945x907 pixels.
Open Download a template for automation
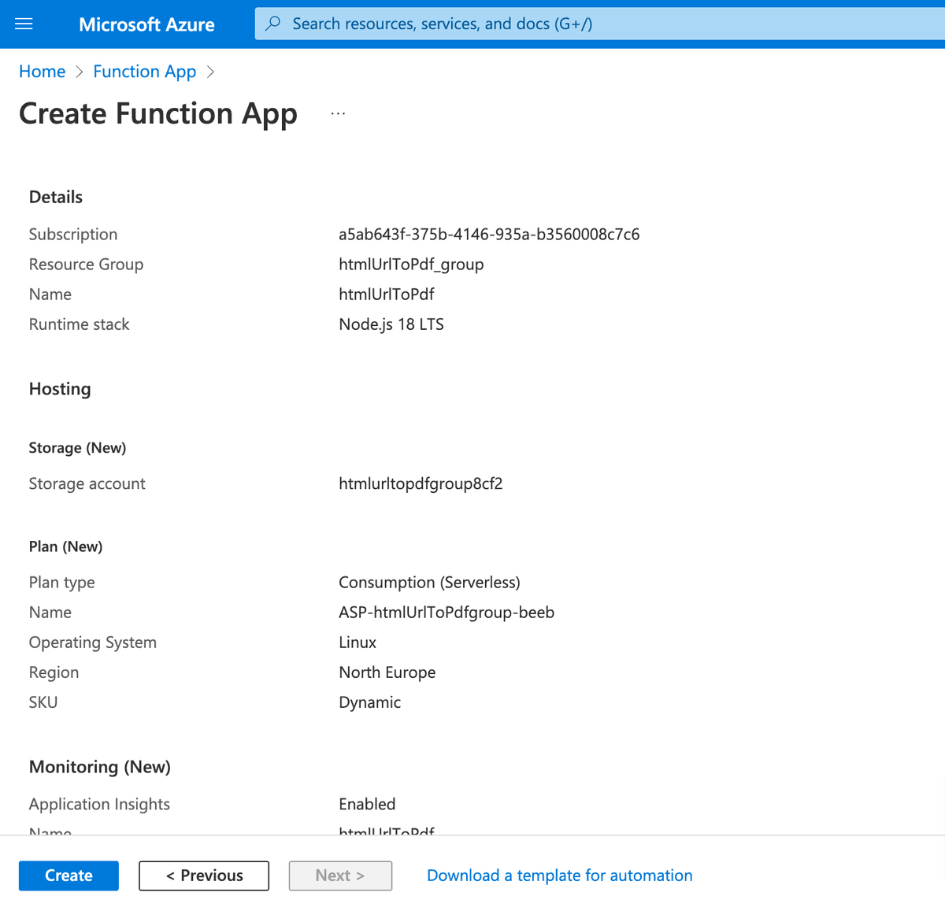[x=559, y=876]
